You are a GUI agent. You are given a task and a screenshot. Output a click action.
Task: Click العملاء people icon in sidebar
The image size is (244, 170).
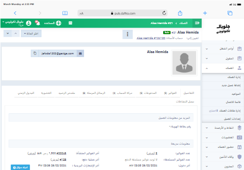pos(239,68)
